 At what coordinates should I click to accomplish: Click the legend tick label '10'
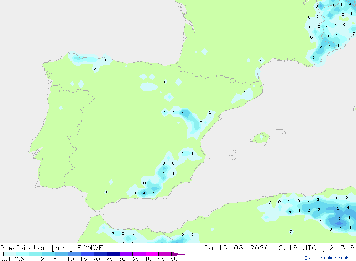tap(70, 259)
